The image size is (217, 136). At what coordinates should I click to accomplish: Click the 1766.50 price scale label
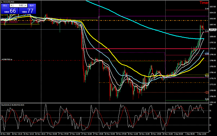pos(213,96)
